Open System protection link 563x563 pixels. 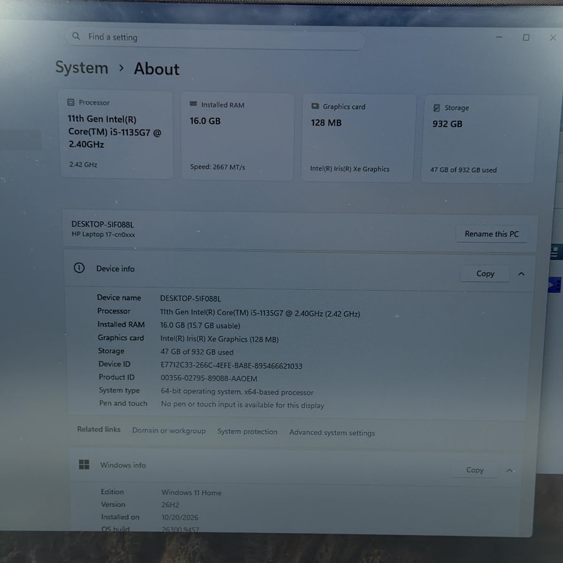[x=247, y=432]
